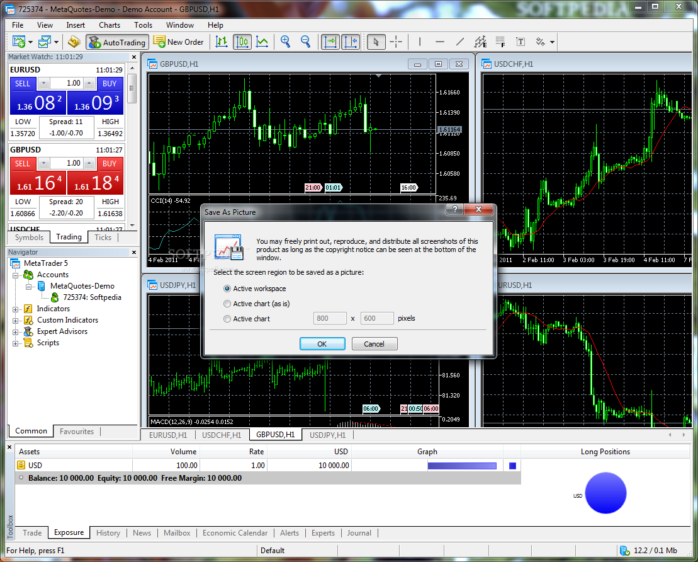Viewport: 698px width, 562px height.
Task: Select Active chart with pixel size option
Action: (227, 319)
